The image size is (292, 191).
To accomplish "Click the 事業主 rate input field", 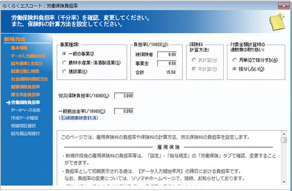I will 167,64.
